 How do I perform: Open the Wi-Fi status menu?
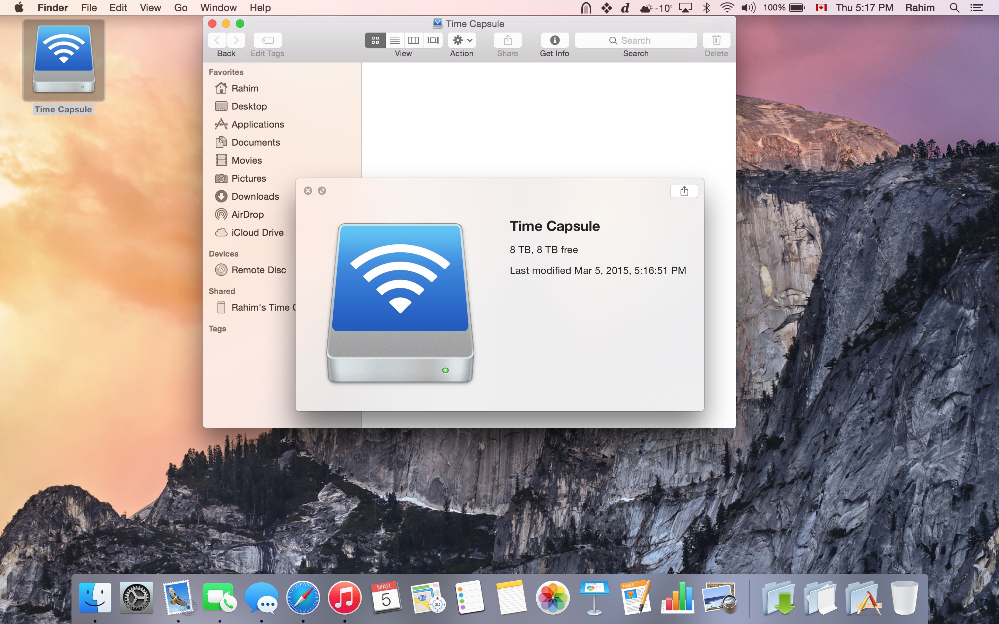(727, 7)
